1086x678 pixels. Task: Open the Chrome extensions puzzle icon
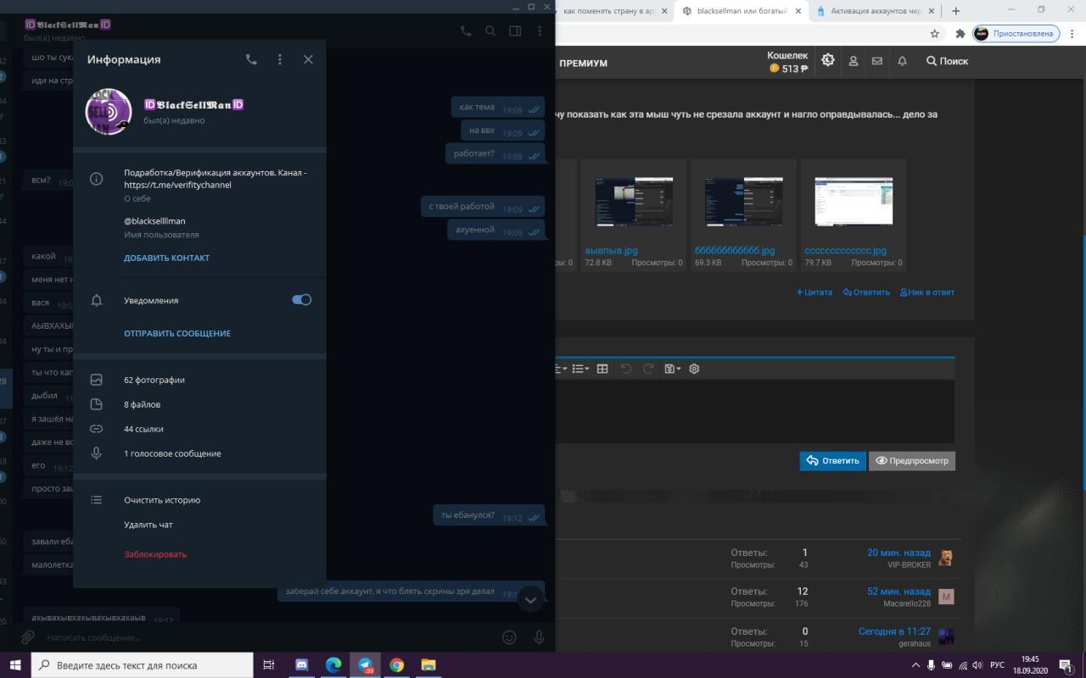pyautogui.click(x=960, y=34)
